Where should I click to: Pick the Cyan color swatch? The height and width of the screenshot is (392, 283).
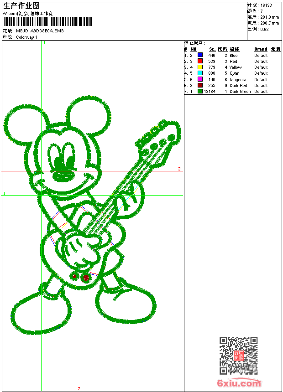[x=200, y=73]
